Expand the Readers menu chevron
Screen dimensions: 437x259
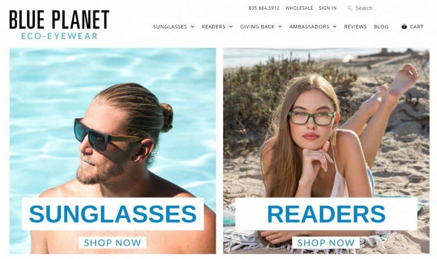click(x=231, y=27)
